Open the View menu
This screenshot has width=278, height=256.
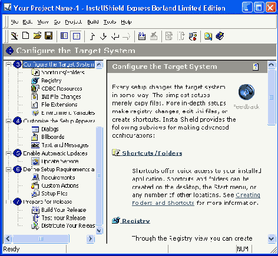click(43, 22)
